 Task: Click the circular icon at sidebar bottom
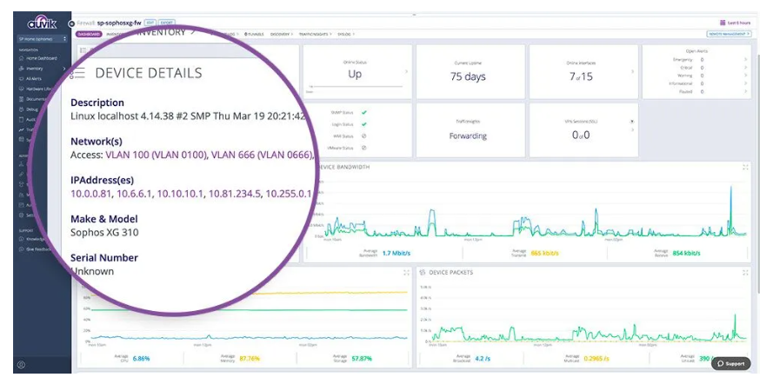click(x=21, y=365)
